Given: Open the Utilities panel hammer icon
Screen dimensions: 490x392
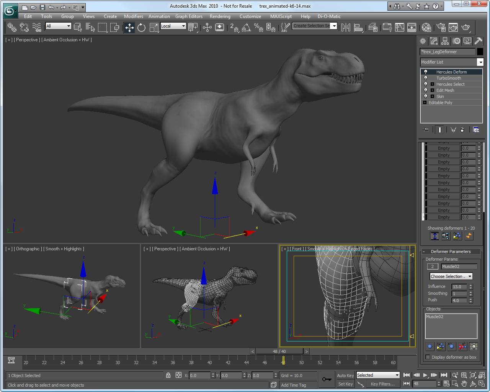Looking at the screenshot, I should pos(479,41).
